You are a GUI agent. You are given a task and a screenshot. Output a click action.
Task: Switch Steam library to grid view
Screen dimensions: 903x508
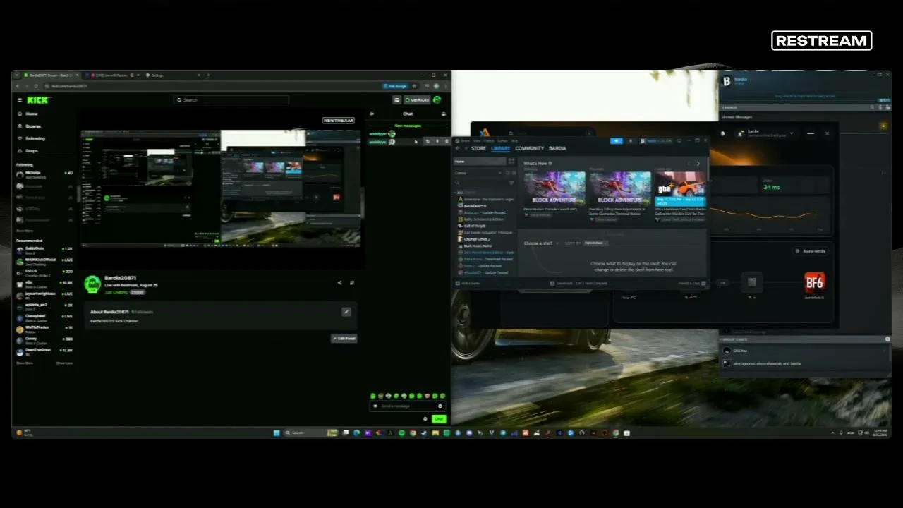click(511, 162)
